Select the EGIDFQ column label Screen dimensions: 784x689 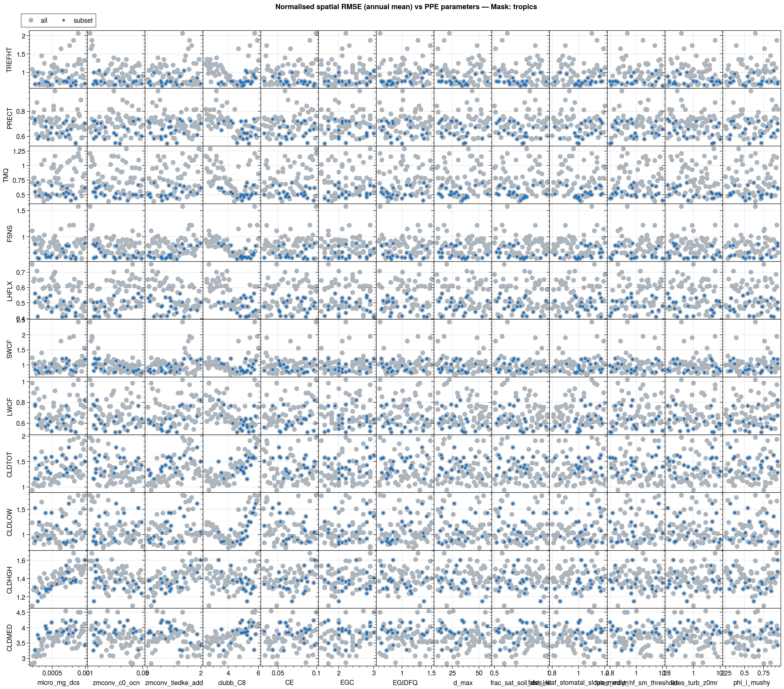point(405,682)
